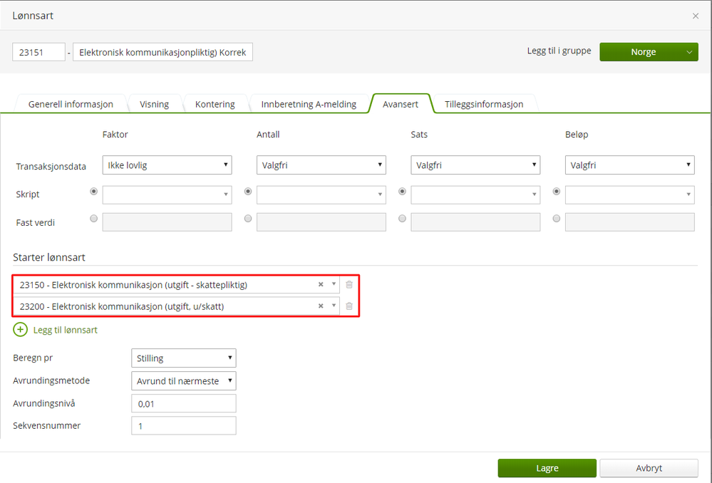712x483 pixels.
Task: Focus the Avrundingsnivå input field
Action: point(183,404)
